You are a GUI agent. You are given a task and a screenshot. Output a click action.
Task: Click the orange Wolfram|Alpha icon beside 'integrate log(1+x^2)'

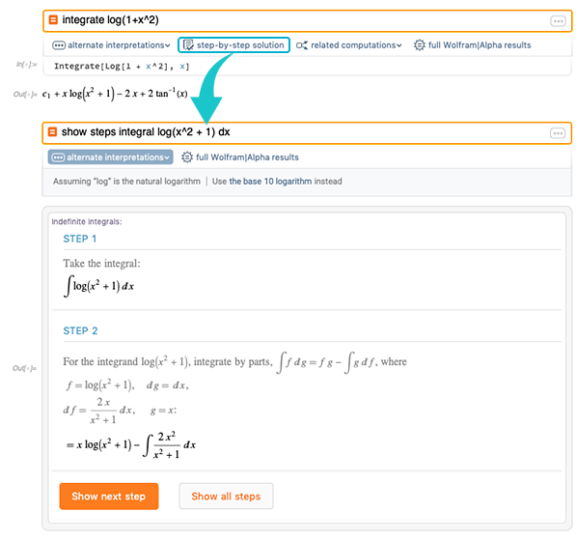[53, 20]
